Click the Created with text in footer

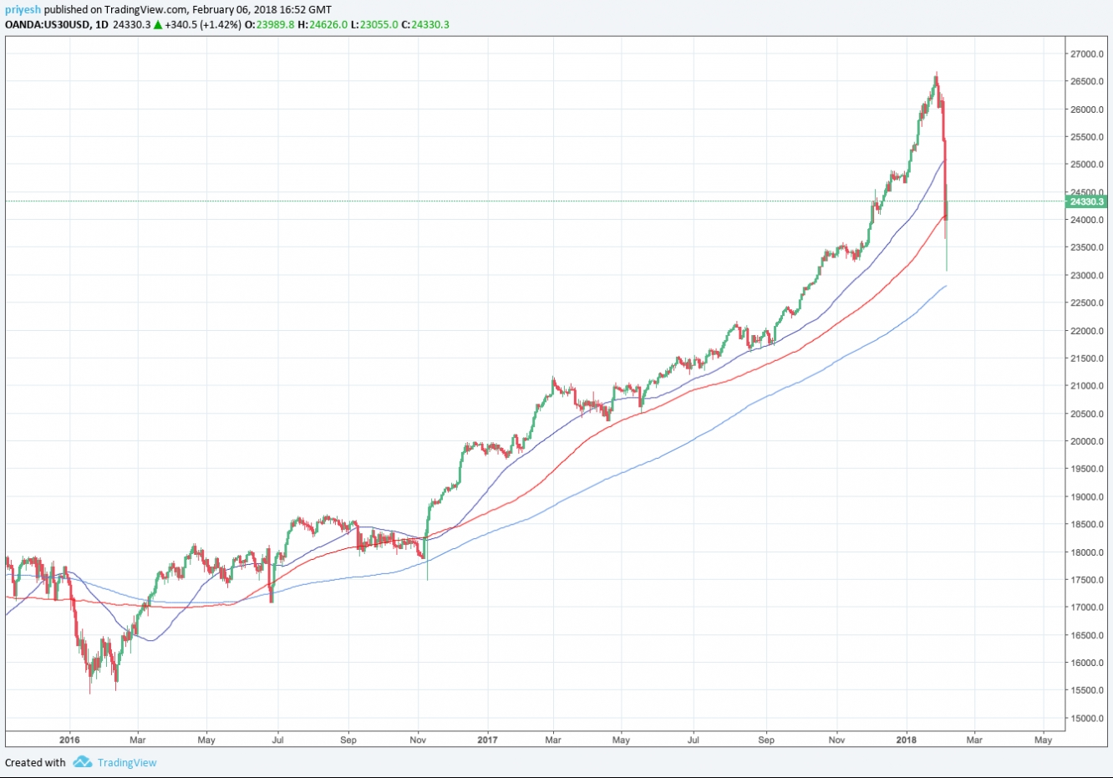(35, 762)
